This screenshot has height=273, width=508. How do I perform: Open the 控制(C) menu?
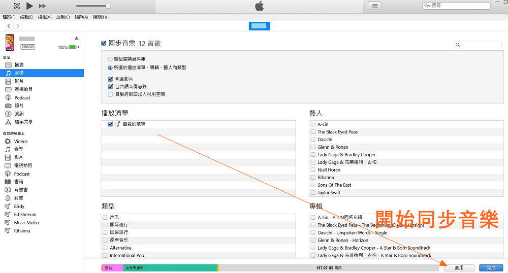point(63,17)
